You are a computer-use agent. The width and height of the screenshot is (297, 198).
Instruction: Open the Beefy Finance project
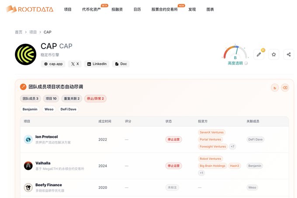48,185
